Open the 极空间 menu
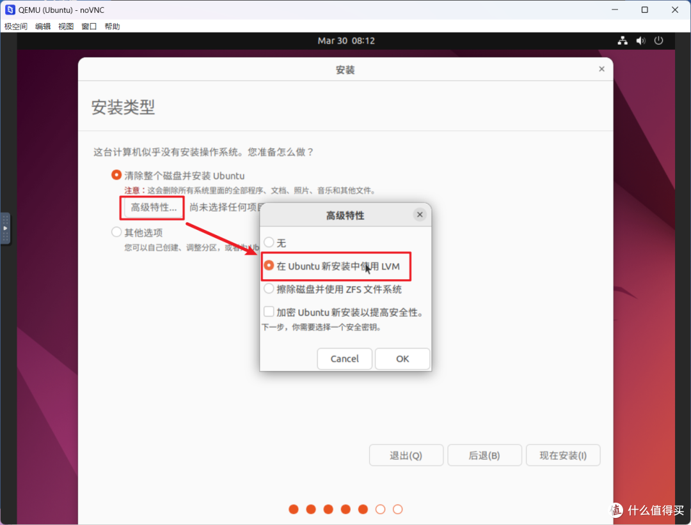 coord(16,26)
